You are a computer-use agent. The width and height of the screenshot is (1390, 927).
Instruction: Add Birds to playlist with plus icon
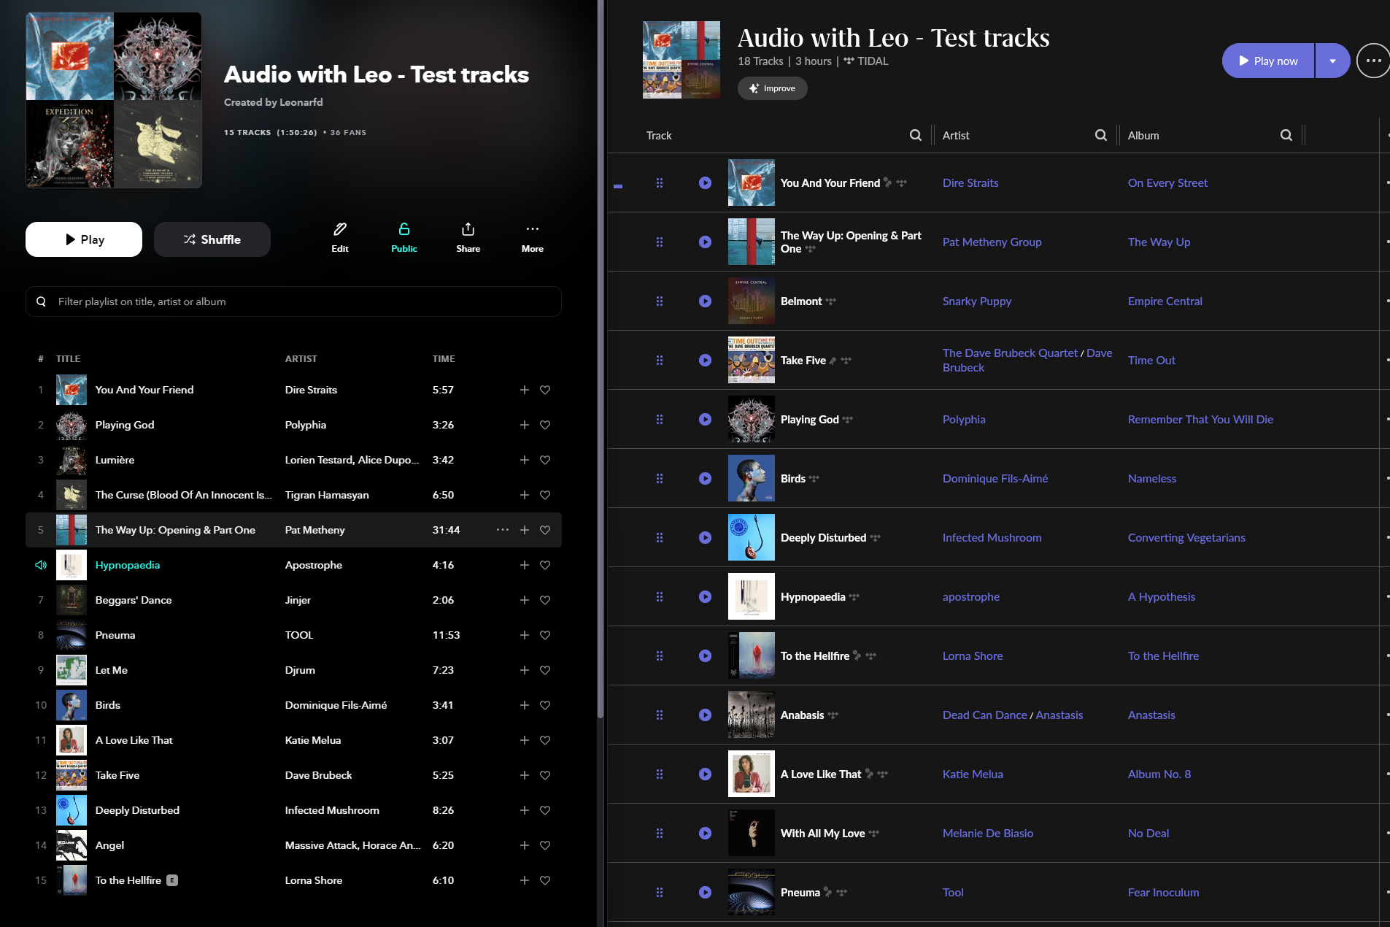click(x=525, y=705)
